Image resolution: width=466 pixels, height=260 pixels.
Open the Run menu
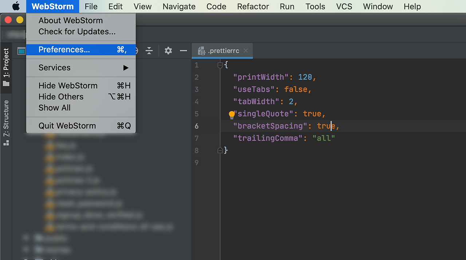coord(287,7)
